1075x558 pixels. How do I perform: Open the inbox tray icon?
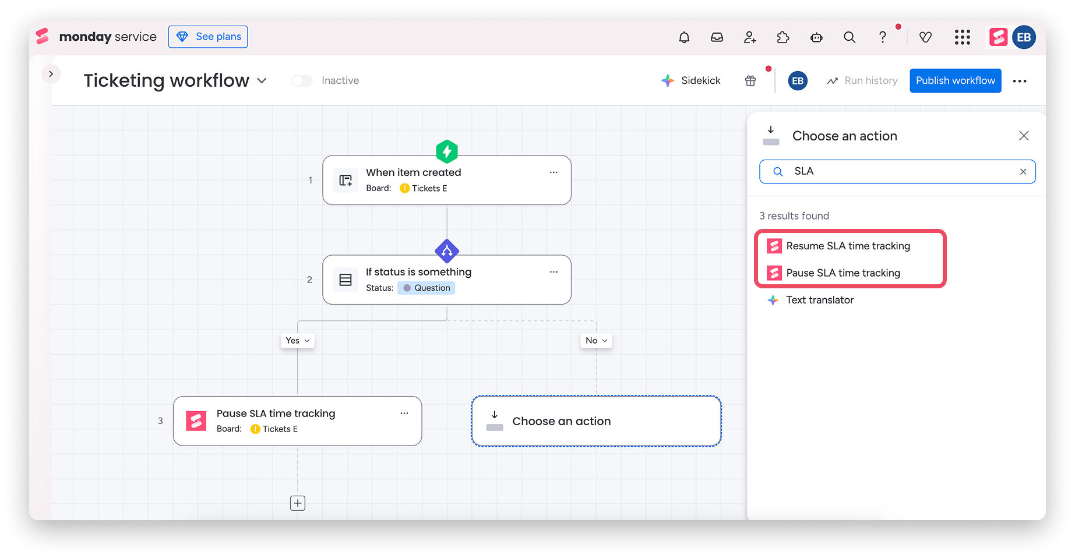(717, 37)
